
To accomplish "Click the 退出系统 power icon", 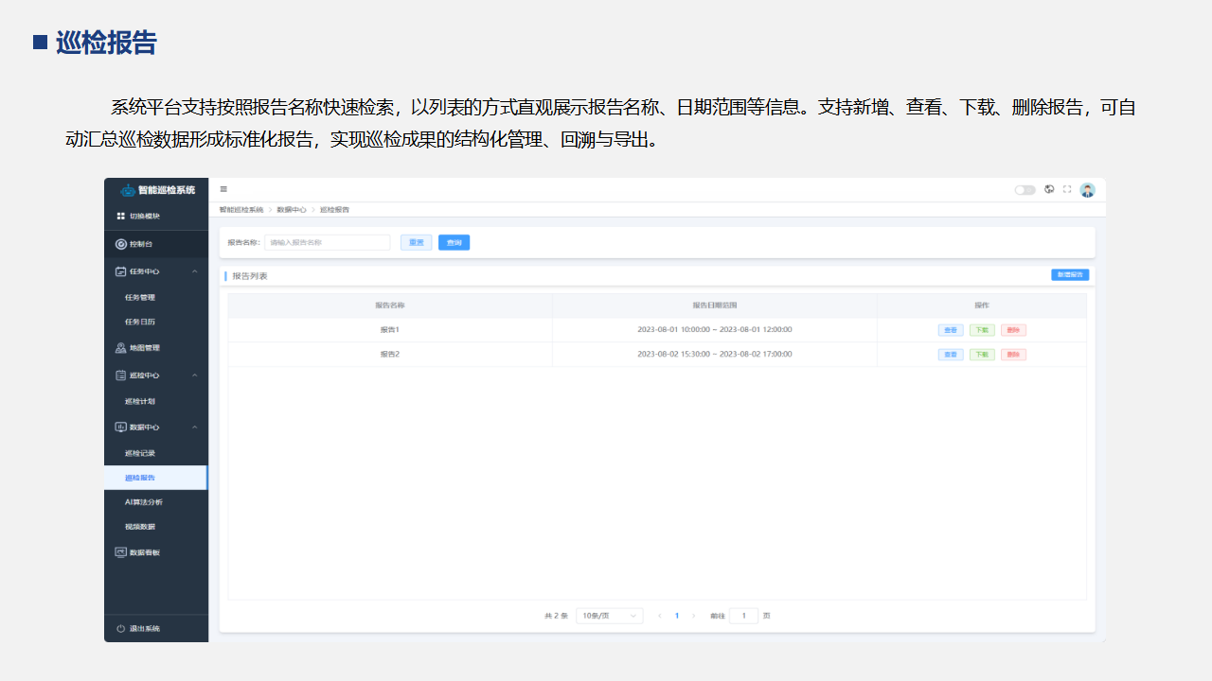I will tap(120, 629).
